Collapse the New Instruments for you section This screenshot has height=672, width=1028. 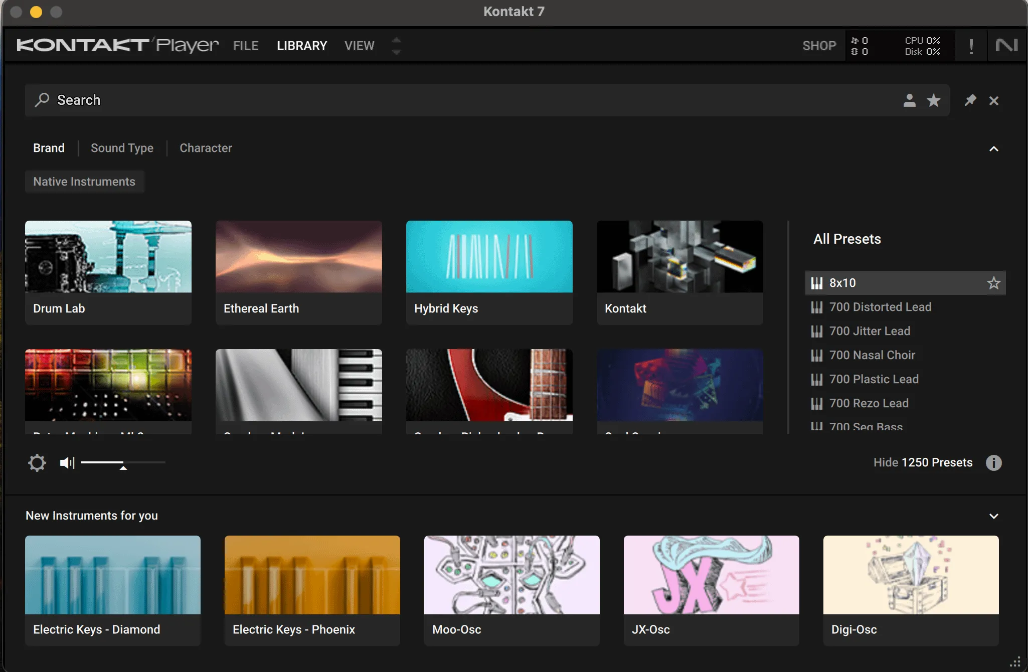pos(993,515)
